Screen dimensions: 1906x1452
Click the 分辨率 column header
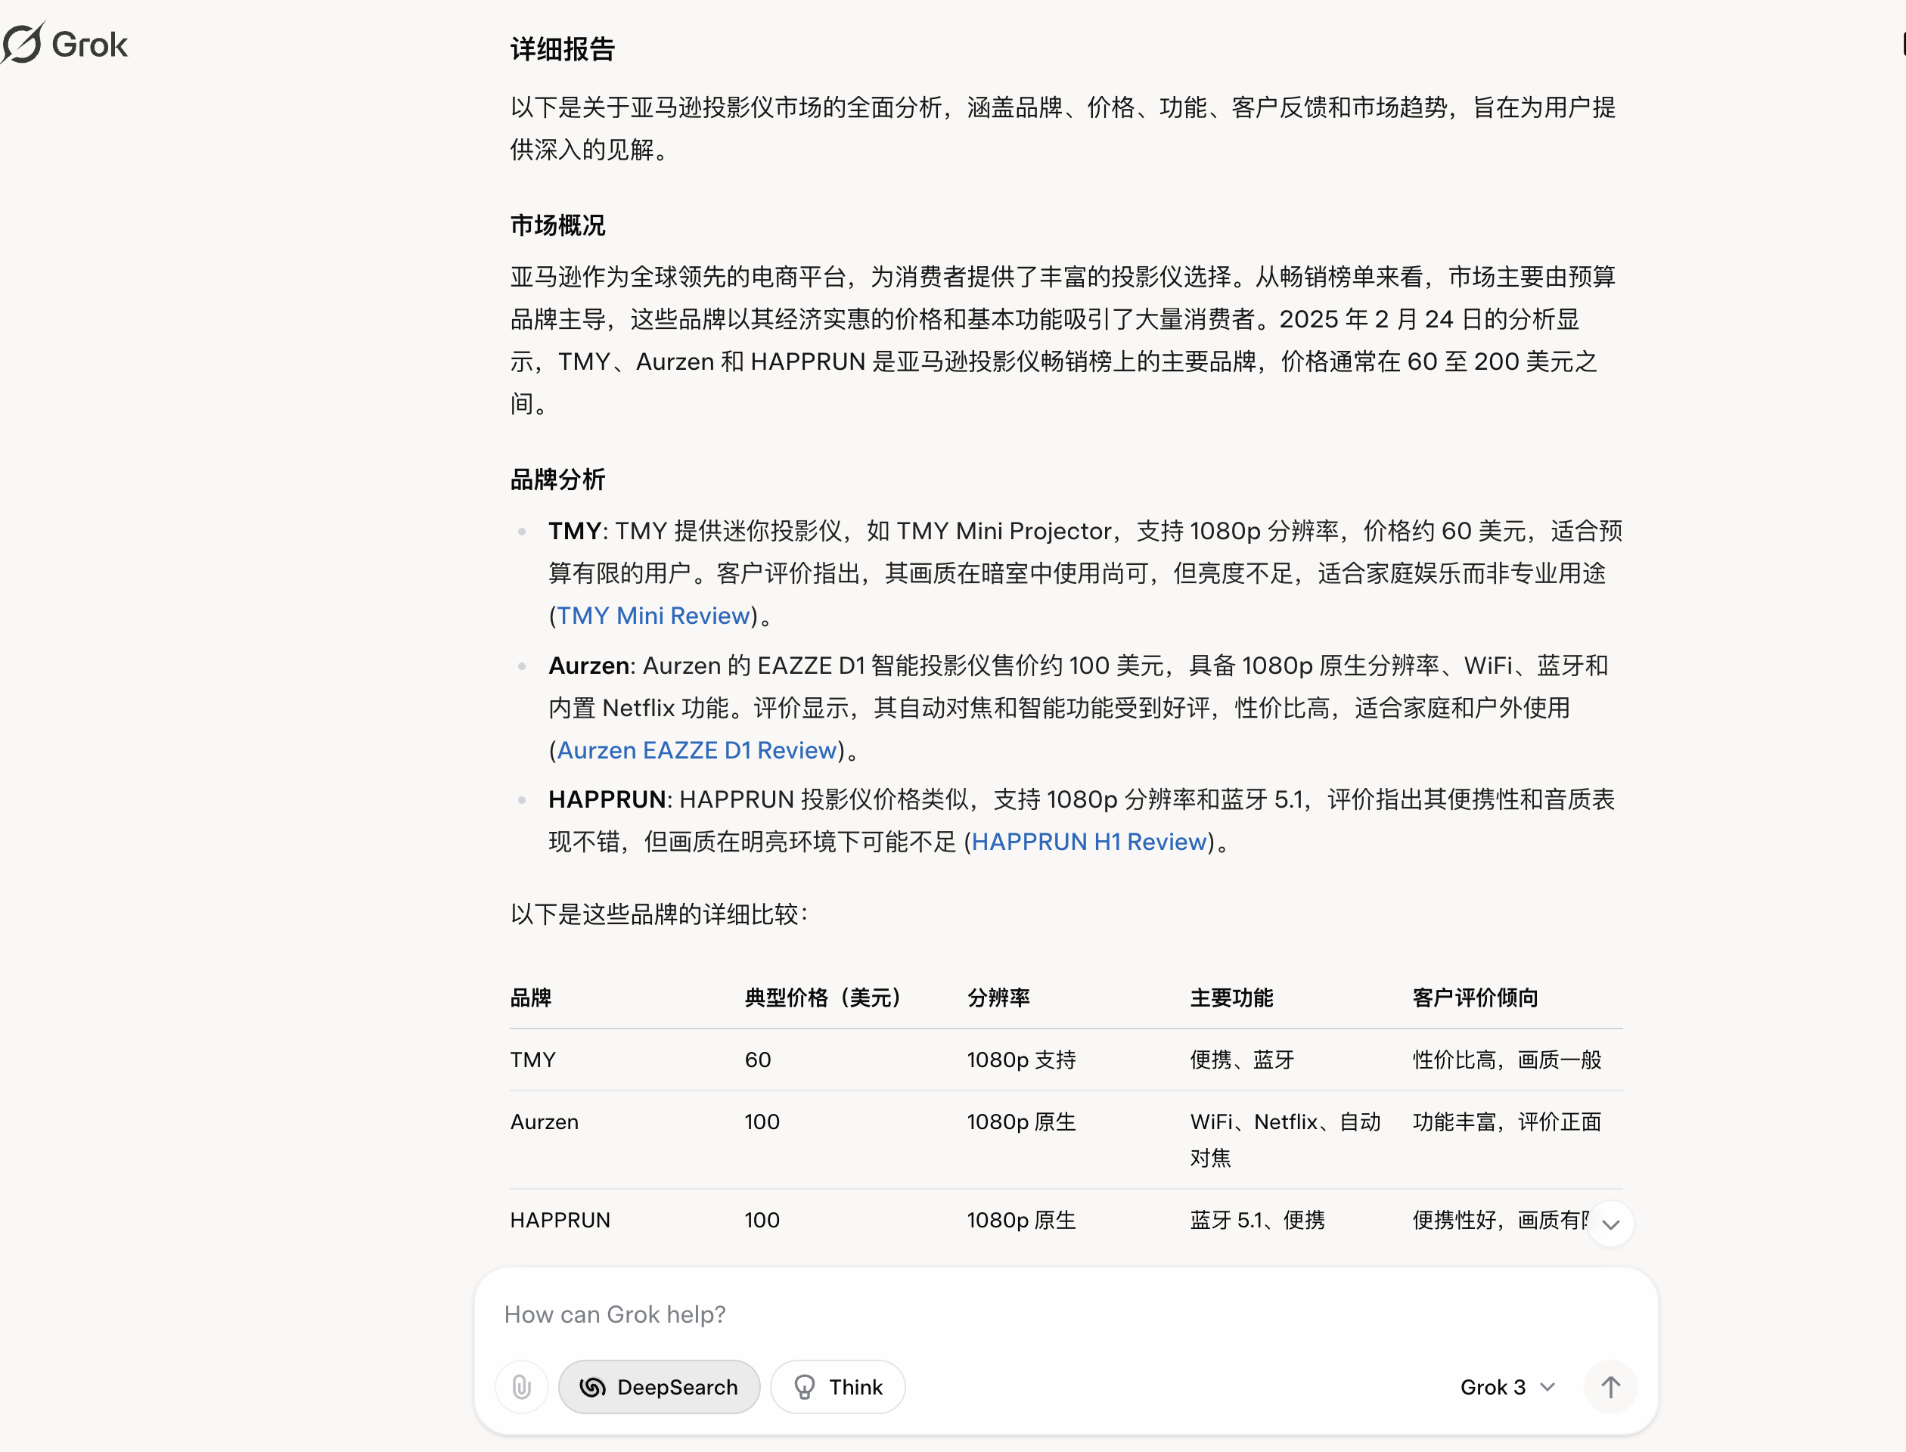998,998
